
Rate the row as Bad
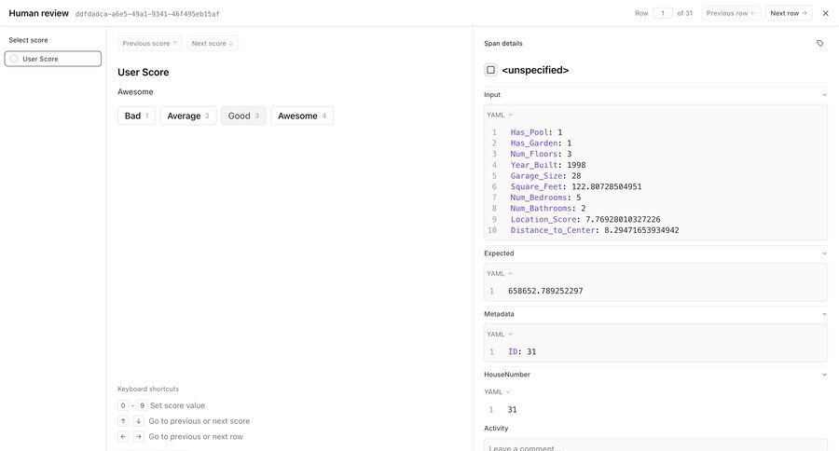click(136, 116)
